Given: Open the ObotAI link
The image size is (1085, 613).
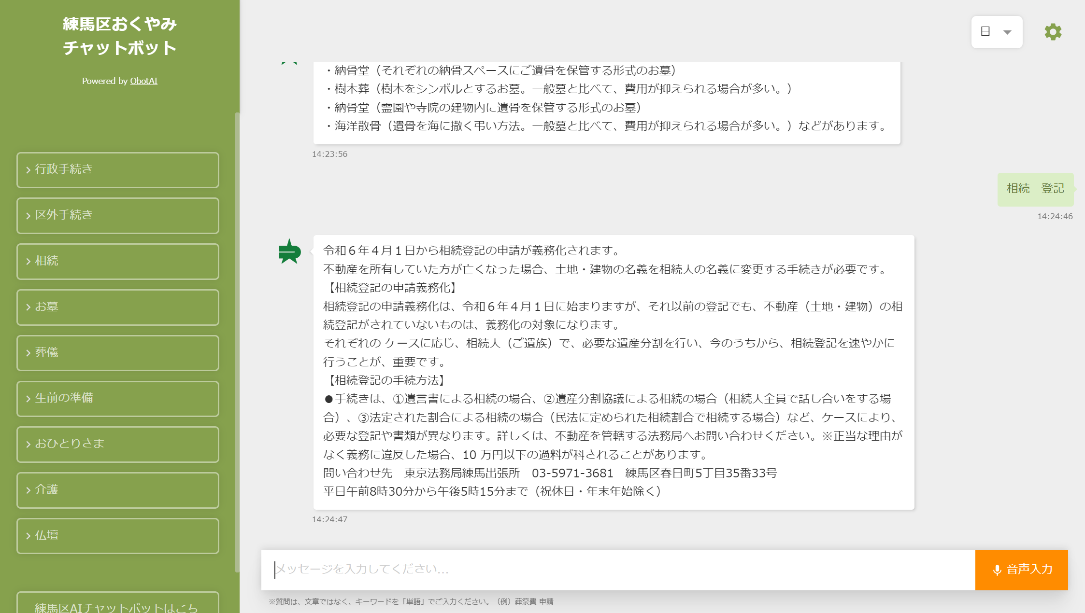Looking at the screenshot, I should 143,81.
